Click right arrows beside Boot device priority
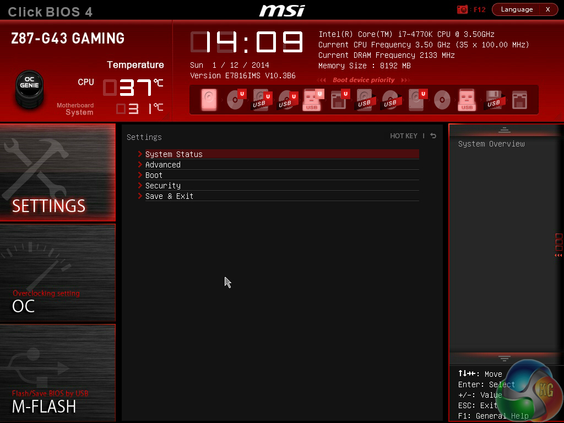The image size is (564, 423). (x=405, y=80)
